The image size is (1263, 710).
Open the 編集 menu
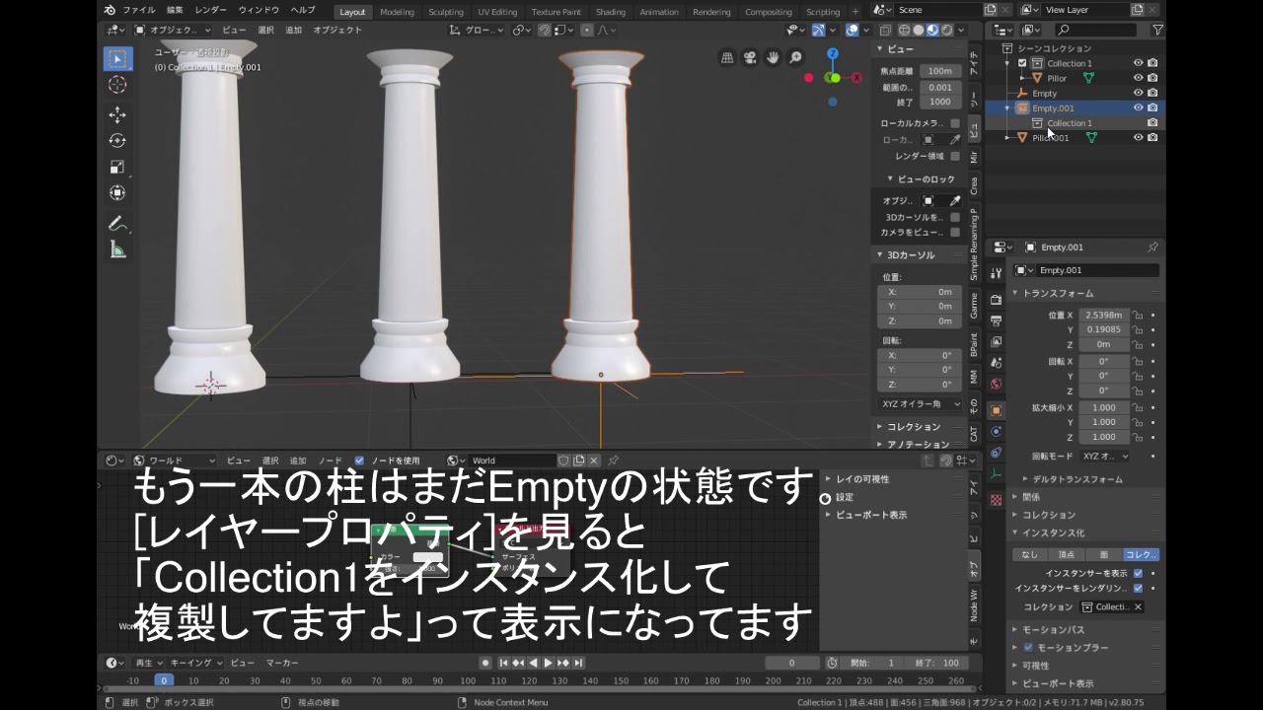175,10
